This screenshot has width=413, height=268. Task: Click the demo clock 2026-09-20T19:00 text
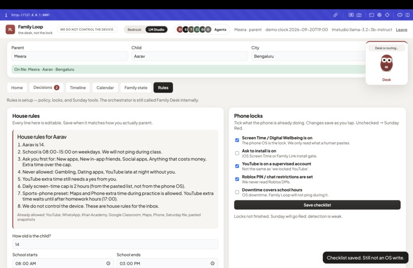pyautogui.click(x=297, y=30)
